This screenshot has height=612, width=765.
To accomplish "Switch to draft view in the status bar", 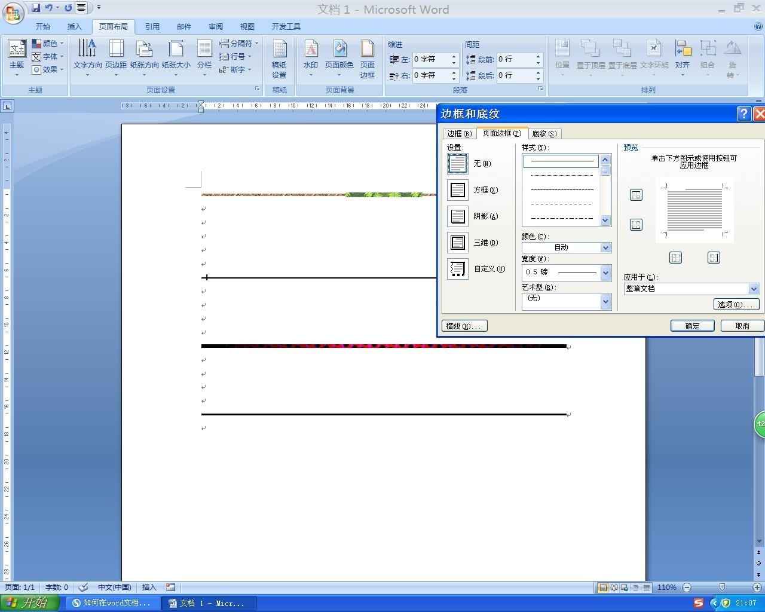I will (x=646, y=587).
